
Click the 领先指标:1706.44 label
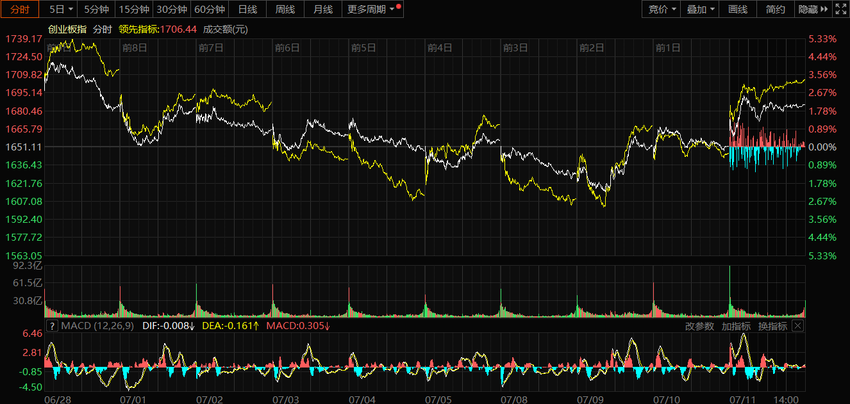point(157,29)
